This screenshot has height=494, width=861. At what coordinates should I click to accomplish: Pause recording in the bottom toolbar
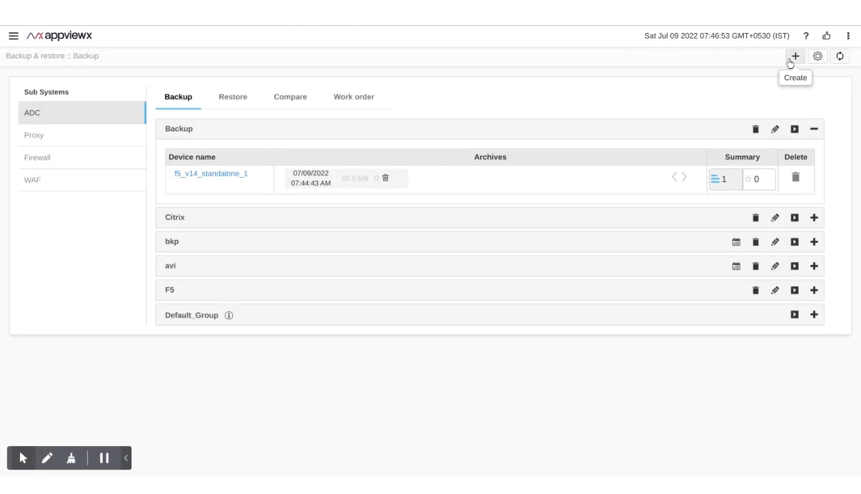point(104,458)
